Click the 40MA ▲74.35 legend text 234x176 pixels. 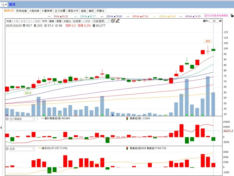(193, 16)
